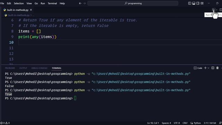Click built-in-methods.py in the breadcrumb
Viewport: 222px width, 125px height.
click(x=19, y=15)
